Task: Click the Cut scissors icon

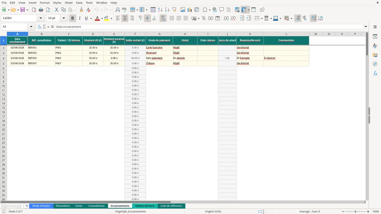Action: (57, 10)
